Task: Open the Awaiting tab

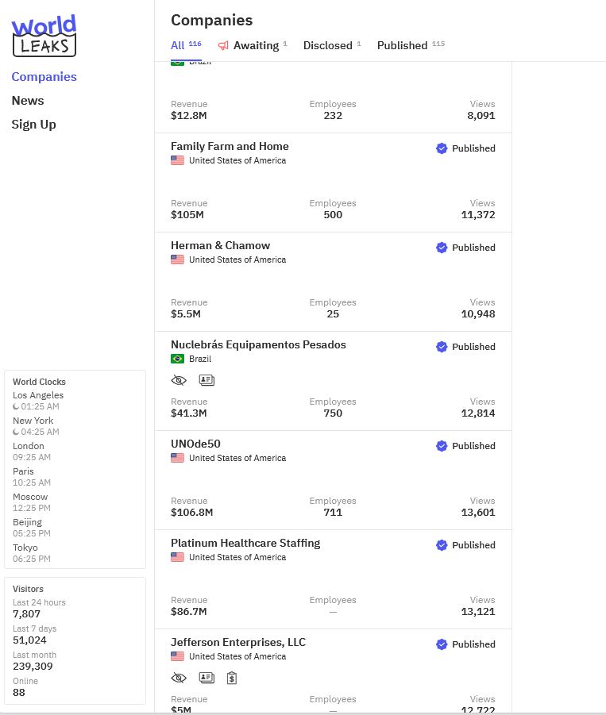Action: point(256,46)
